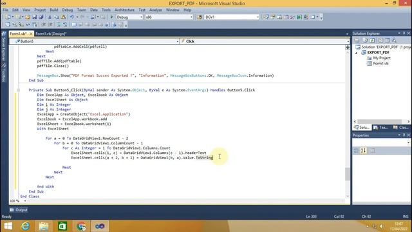Select Solution 'EXPORT_PDF' in Solution Explorer
The height and width of the screenshot is (232, 412).
coord(383,47)
